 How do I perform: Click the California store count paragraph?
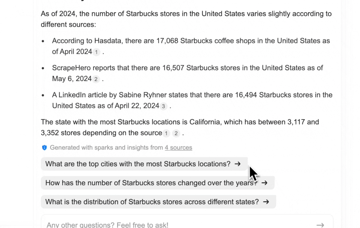tap(180, 122)
